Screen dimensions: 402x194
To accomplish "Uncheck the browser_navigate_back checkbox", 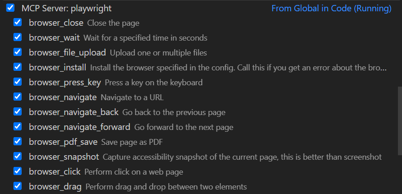I will [18, 112].
